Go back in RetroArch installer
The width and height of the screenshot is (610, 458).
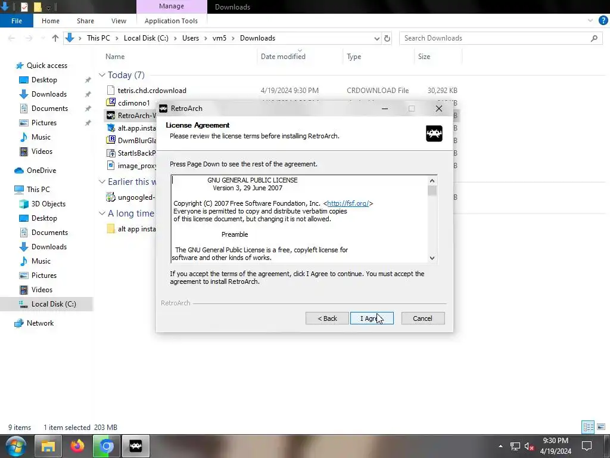[x=327, y=318]
